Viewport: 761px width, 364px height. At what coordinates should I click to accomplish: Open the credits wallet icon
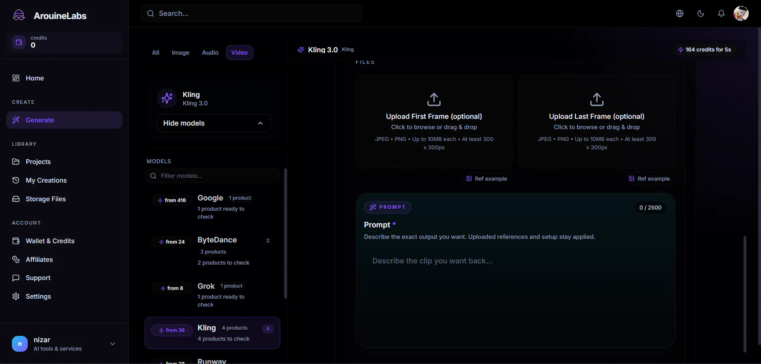pos(19,42)
